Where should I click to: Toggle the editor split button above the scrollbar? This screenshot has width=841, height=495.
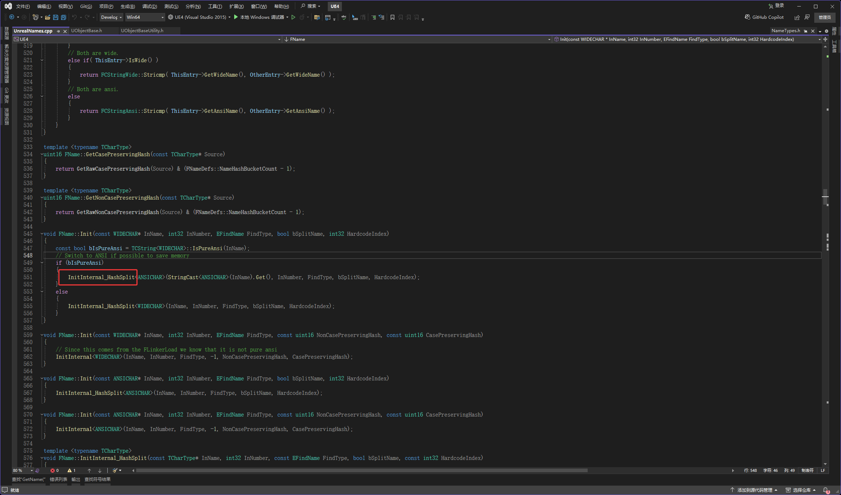825,39
